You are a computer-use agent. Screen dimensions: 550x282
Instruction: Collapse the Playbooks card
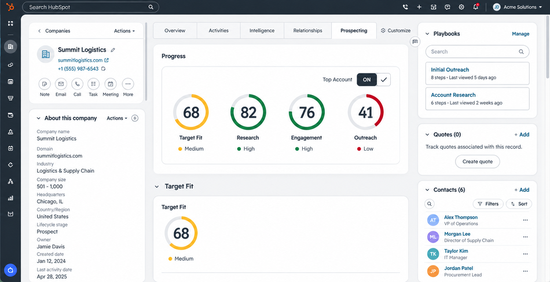(x=427, y=34)
